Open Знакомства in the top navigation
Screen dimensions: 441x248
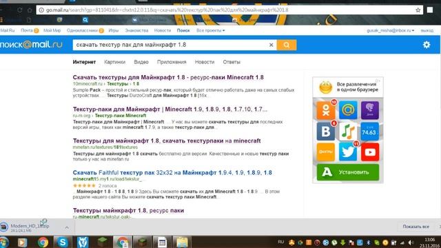[x=136, y=30]
